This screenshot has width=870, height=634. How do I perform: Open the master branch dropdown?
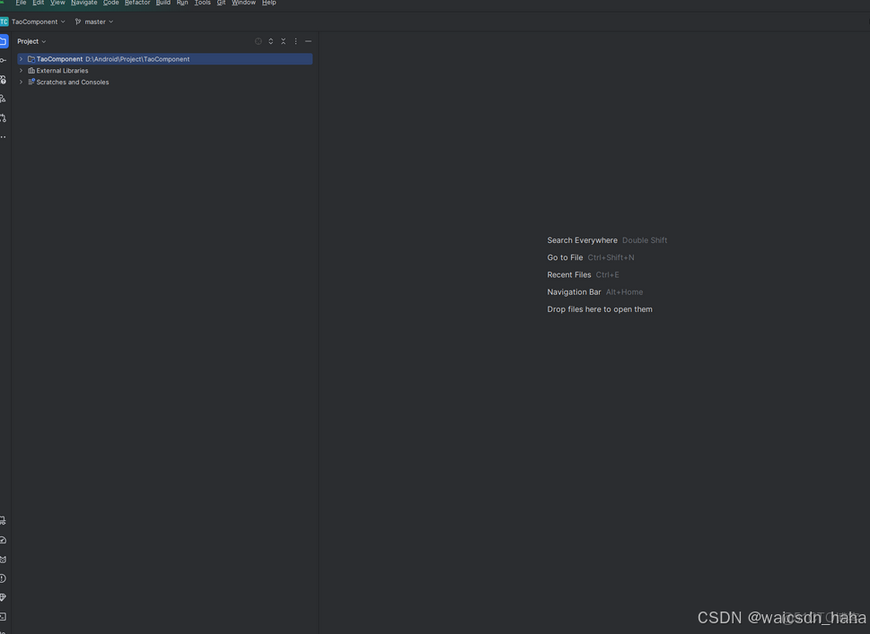(x=94, y=21)
